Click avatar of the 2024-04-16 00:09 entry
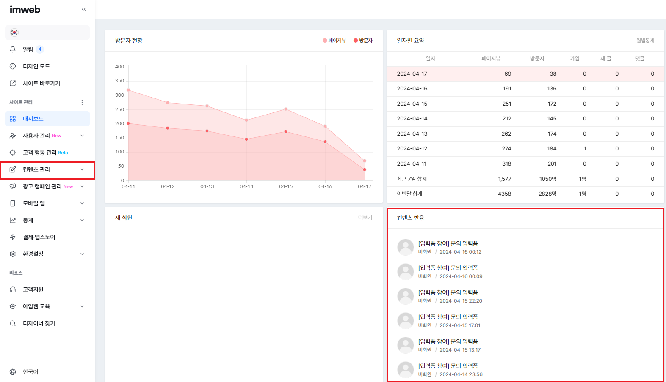Screen dimensions: 666x382 406,272
